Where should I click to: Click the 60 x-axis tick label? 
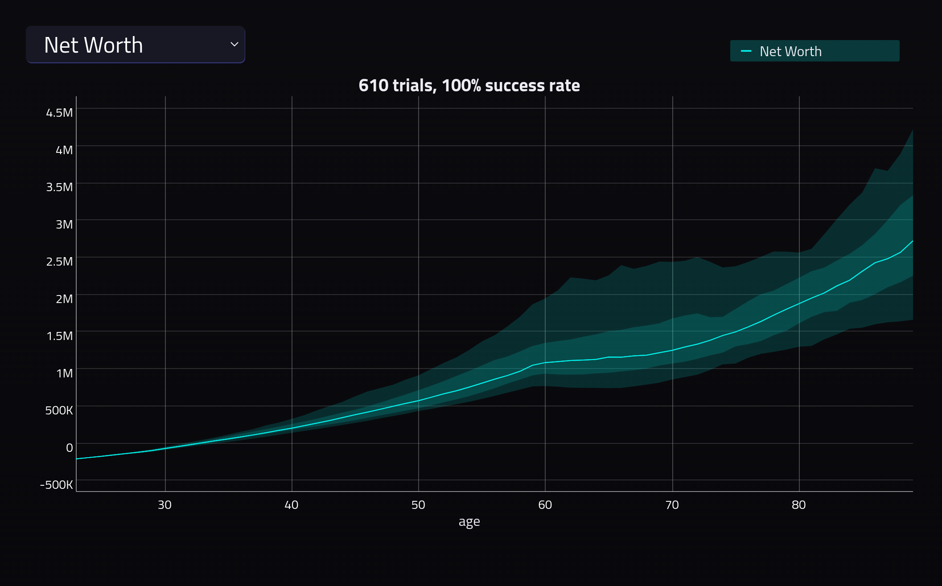point(545,505)
